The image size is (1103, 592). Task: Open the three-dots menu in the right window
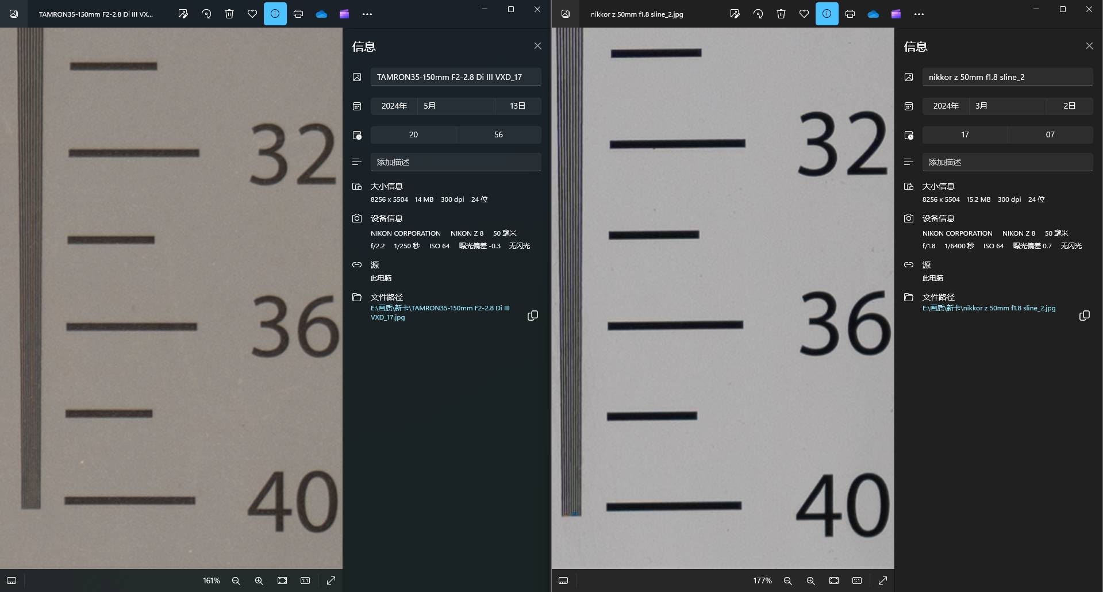919,14
